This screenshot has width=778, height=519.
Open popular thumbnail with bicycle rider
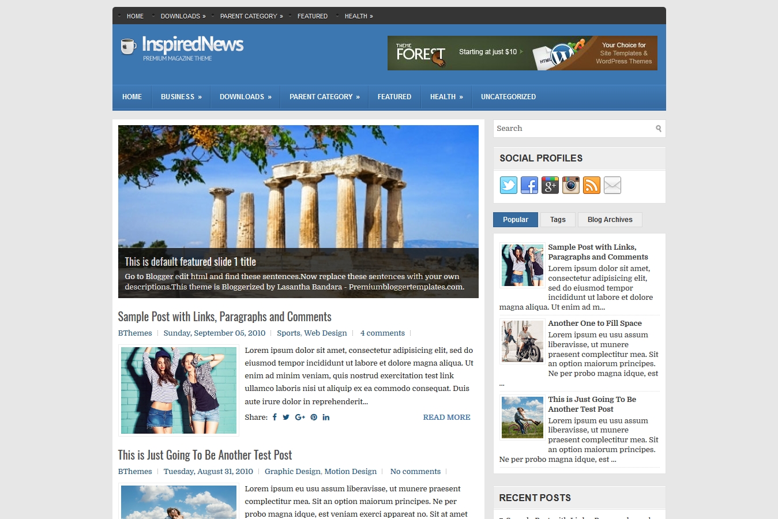tap(523, 418)
